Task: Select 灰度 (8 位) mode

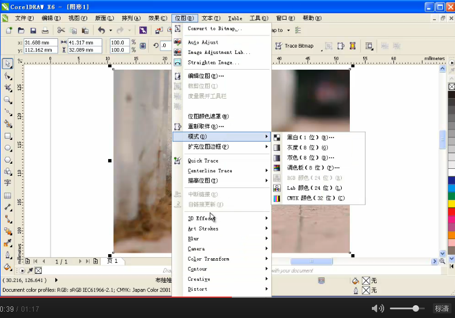Action: [318, 147]
